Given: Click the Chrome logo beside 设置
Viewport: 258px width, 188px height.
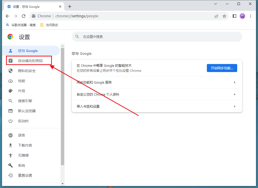Looking at the screenshot, I should pyautogui.click(x=10, y=37).
